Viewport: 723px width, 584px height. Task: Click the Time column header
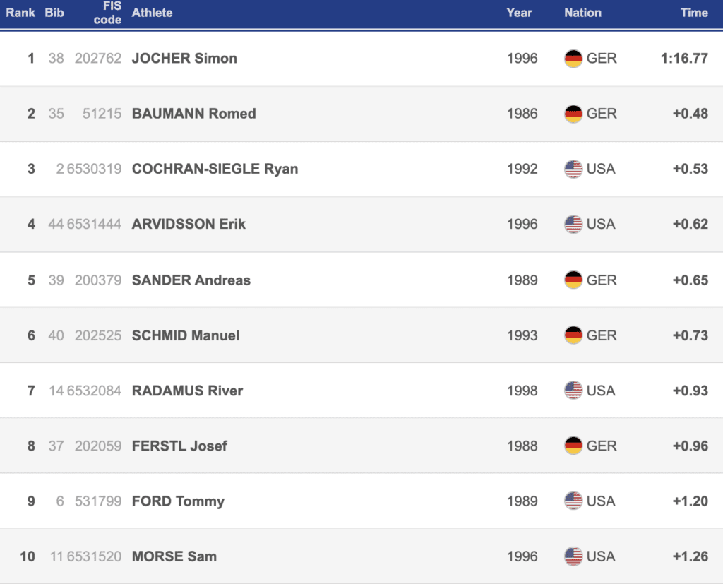click(693, 13)
